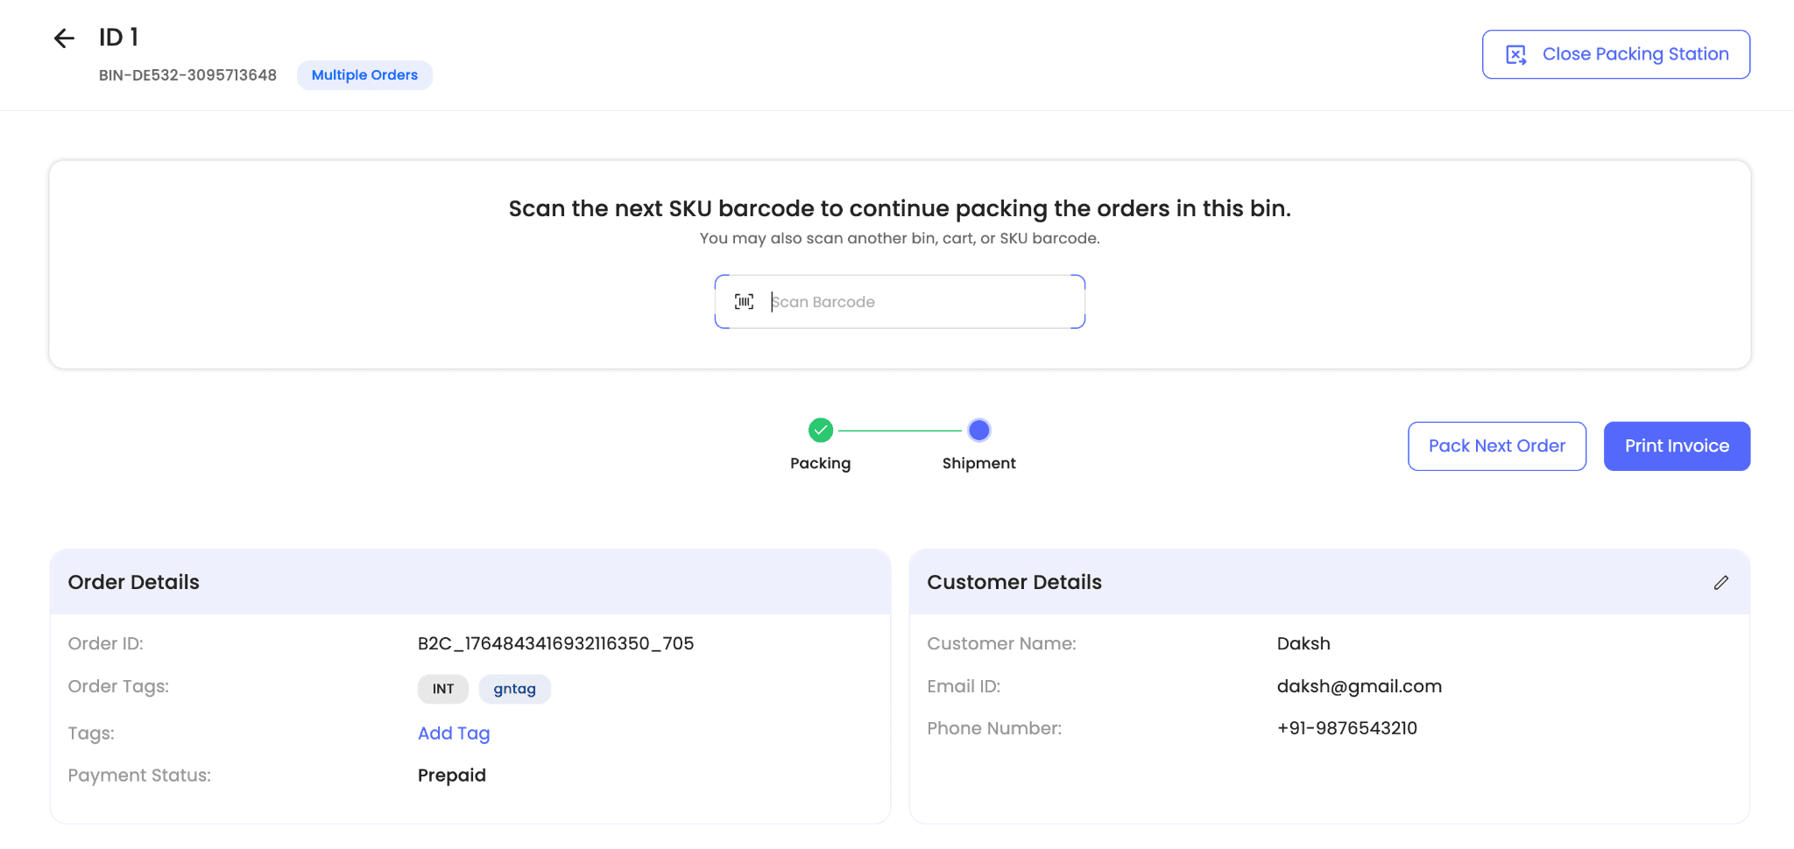Go back using the left arrow icon
Screen dimensions: 1794x849
pos(64,38)
